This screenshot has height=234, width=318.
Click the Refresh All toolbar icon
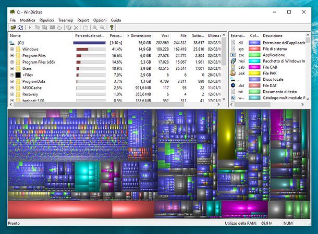[20, 28]
